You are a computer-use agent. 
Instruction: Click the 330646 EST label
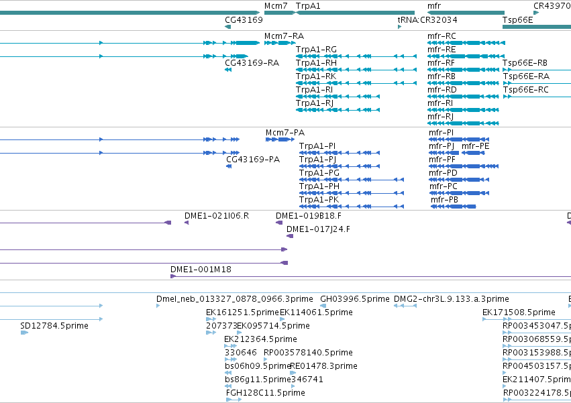[x=241, y=353]
